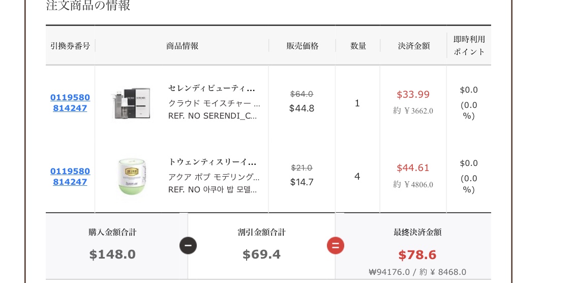Click the 販売価格 column header
This screenshot has width=572, height=283.
click(x=303, y=46)
